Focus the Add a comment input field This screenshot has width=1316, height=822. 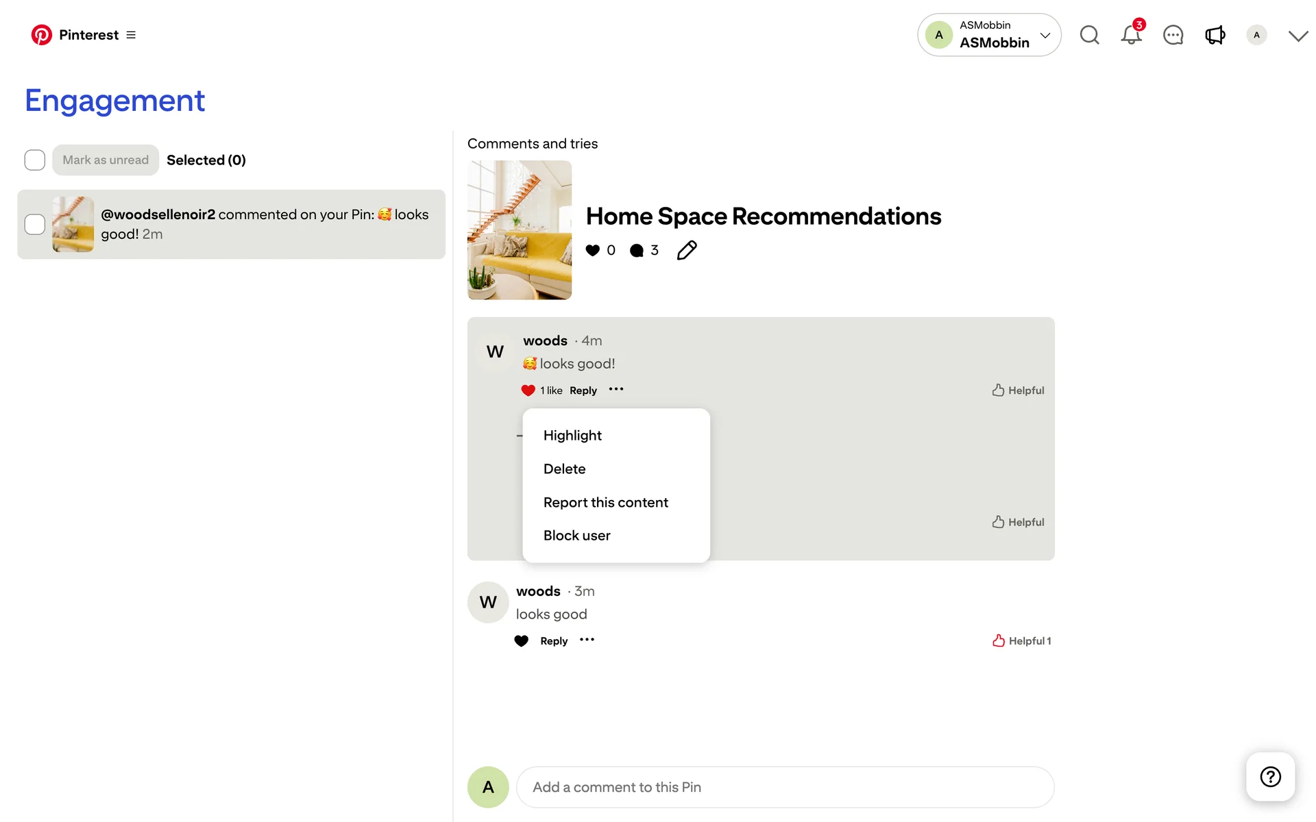[784, 787]
